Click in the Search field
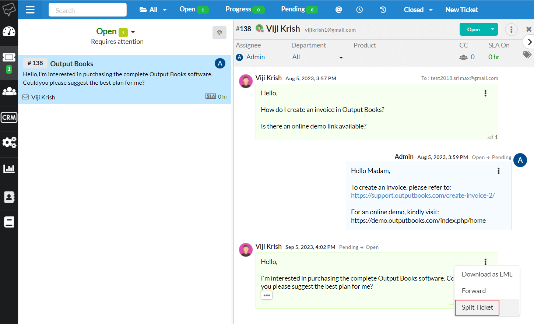The image size is (534, 324). click(88, 10)
